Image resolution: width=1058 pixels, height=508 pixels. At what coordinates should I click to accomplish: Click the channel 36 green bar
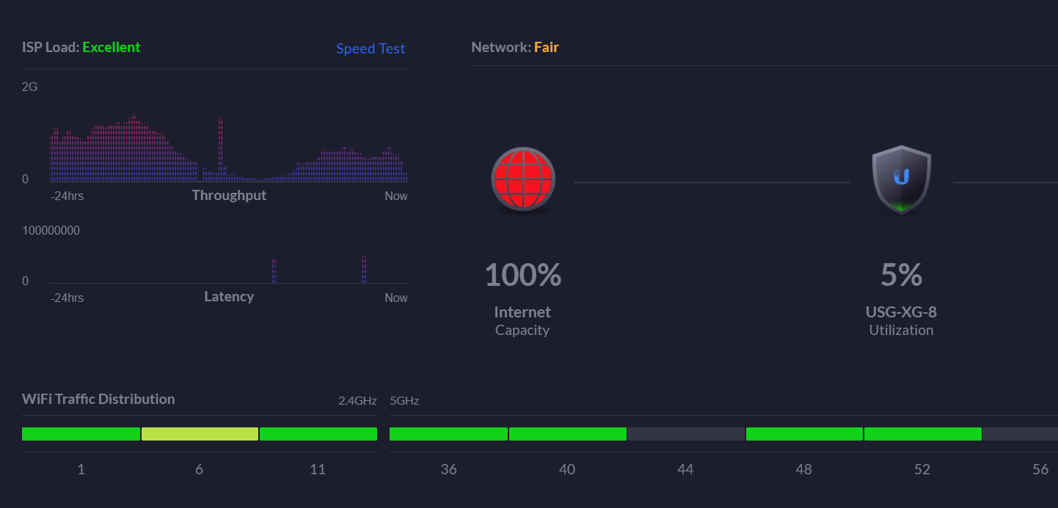click(x=448, y=434)
